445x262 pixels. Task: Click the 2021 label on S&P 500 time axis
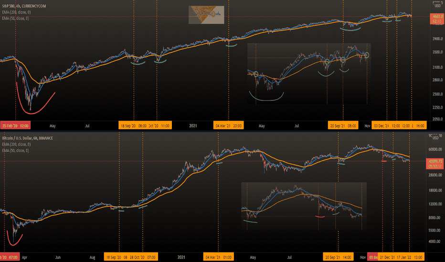193,126
